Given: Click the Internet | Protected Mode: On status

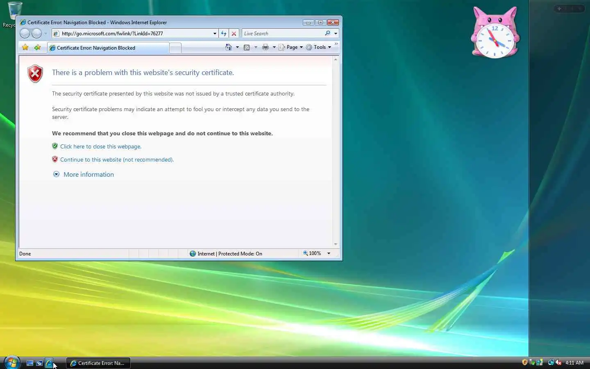Looking at the screenshot, I should point(226,254).
